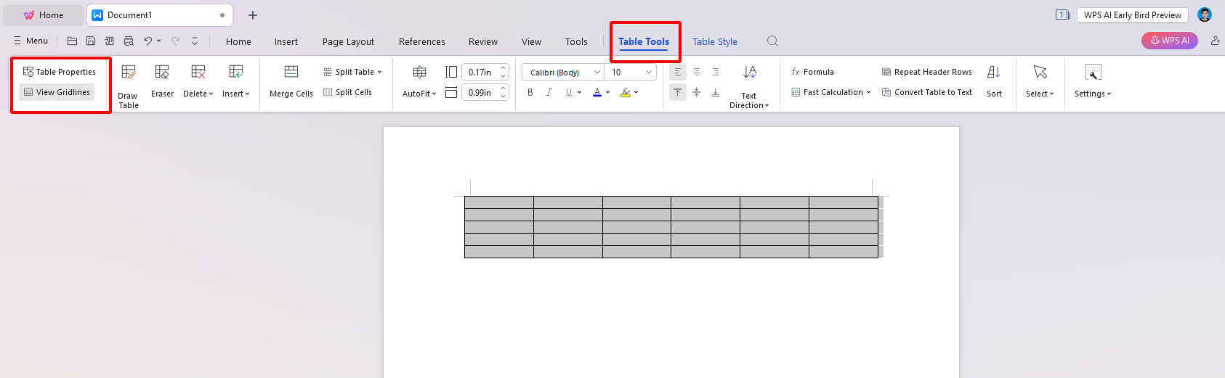Click the WPS AI button
1225x378 pixels.
1170,40
